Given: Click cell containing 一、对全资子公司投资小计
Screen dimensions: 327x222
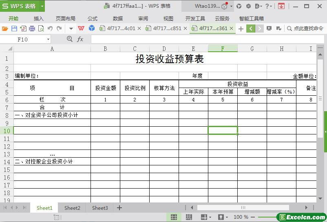Looking at the screenshot, I should coord(52,115).
